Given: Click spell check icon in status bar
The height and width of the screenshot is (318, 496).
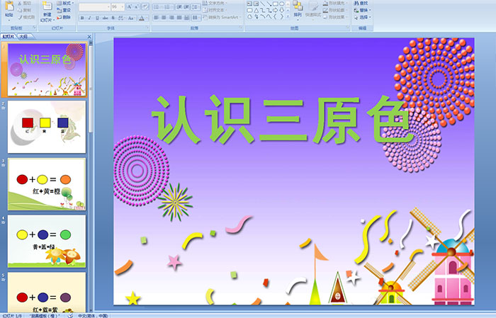Looking at the screenshot, I should 70,315.
